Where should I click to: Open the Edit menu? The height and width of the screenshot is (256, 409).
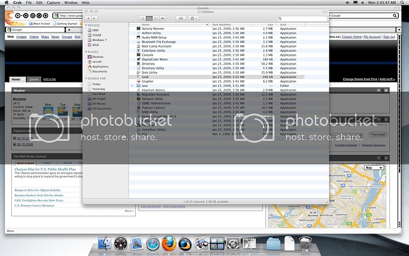[39, 2]
